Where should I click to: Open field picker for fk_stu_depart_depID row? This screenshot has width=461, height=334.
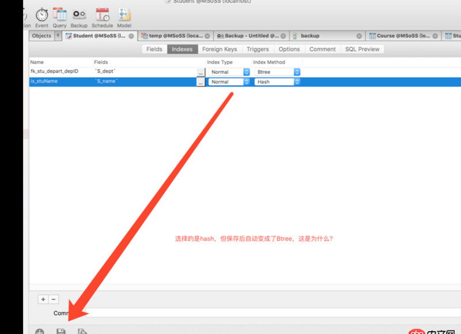[x=201, y=72]
